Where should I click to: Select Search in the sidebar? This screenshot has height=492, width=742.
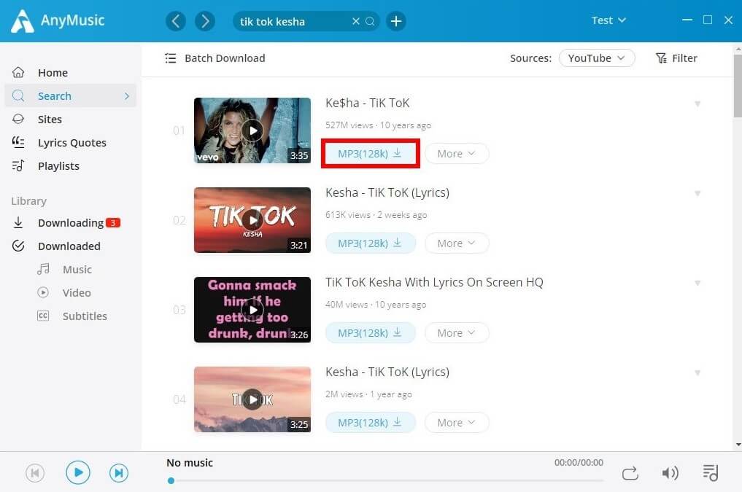point(71,95)
